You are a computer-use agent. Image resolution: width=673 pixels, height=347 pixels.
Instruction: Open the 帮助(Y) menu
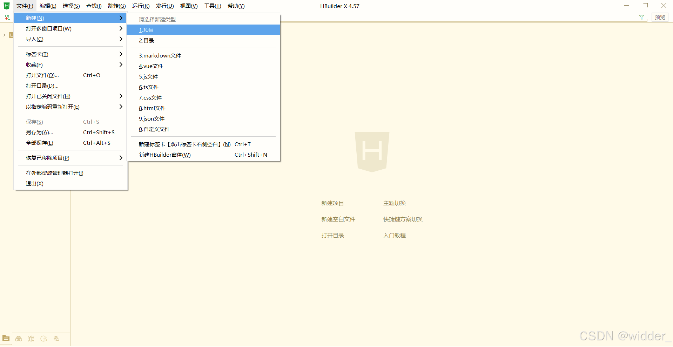click(x=236, y=6)
